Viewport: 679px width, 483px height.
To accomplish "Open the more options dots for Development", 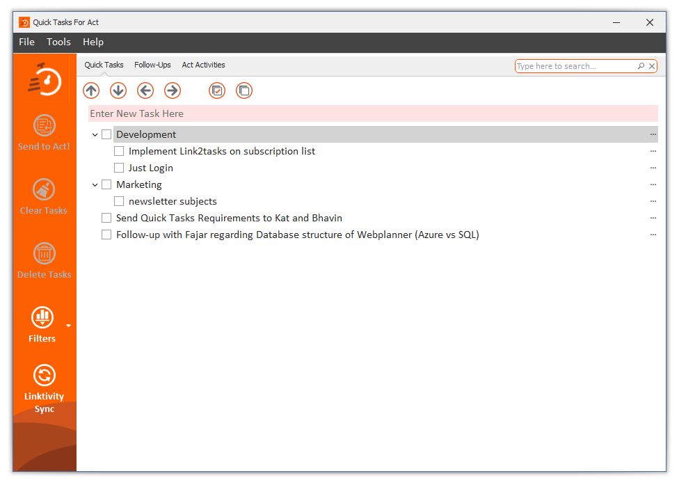I will [653, 135].
